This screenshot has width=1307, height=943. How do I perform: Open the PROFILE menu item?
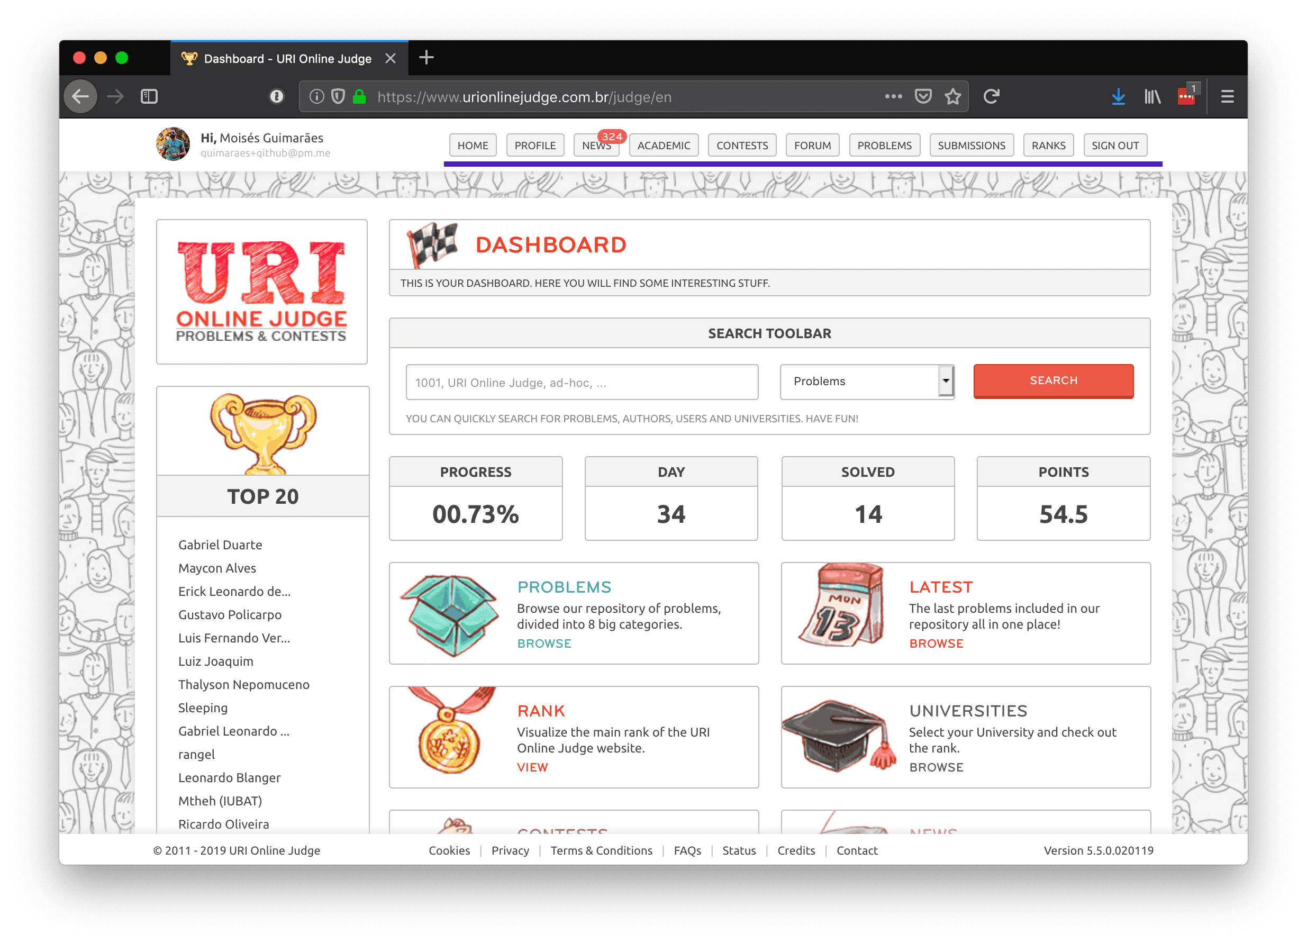[535, 145]
